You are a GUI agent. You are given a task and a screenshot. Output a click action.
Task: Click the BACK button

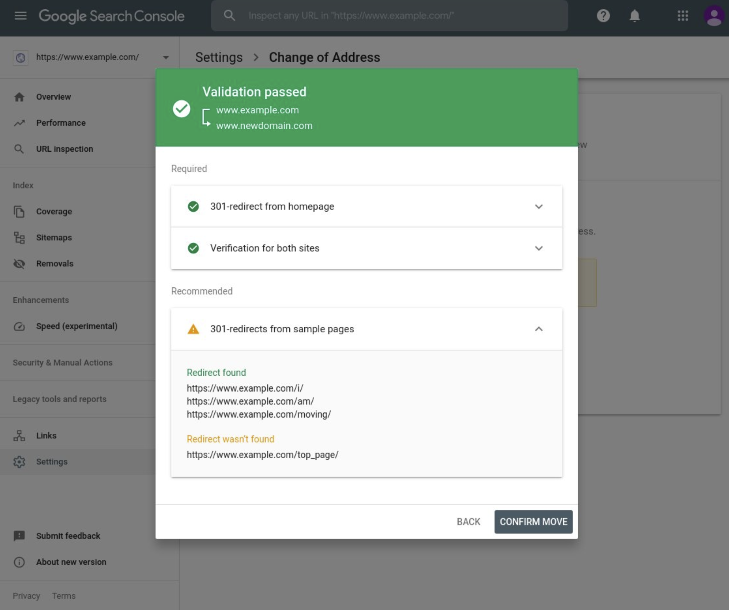(468, 521)
